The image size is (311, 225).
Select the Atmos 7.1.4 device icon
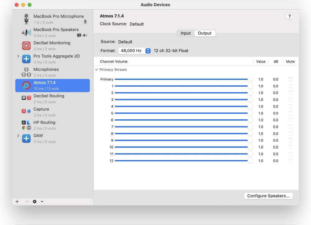click(26, 85)
